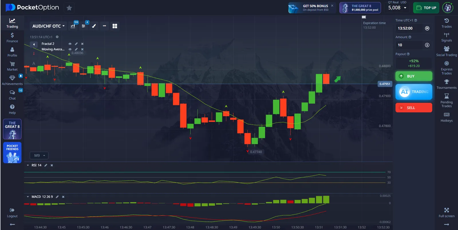
Task: Click the 0.47951 current price marker
Action: pos(385,84)
